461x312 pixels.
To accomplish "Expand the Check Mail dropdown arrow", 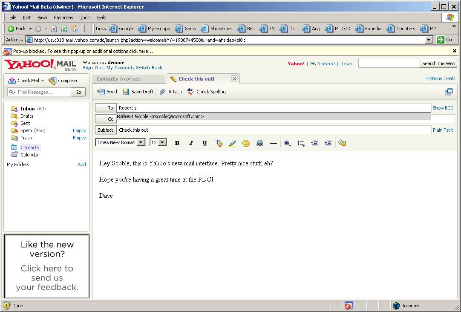I will (43, 81).
